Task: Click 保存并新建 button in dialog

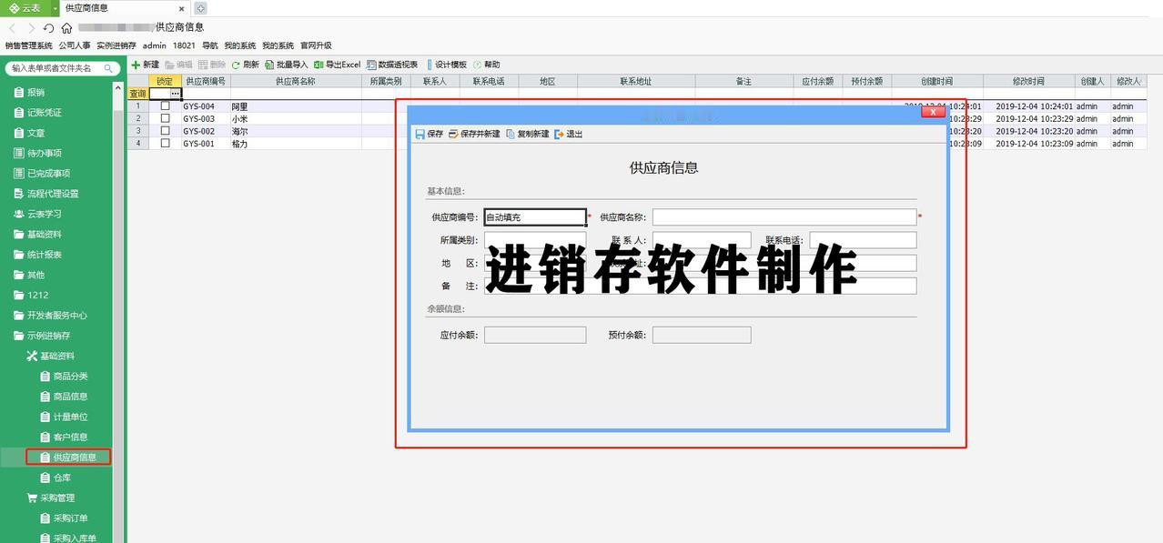Action: (x=473, y=134)
